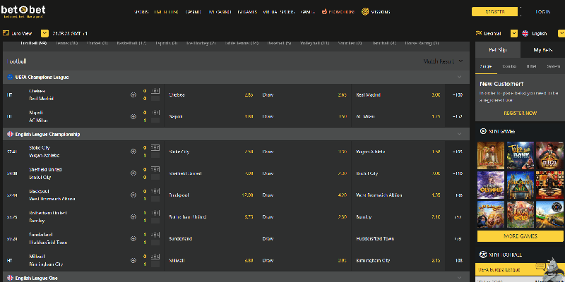This screenshot has height=282, width=565.
Task: Switch to the Bet Slip tab
Action: (x=498, y=50)
